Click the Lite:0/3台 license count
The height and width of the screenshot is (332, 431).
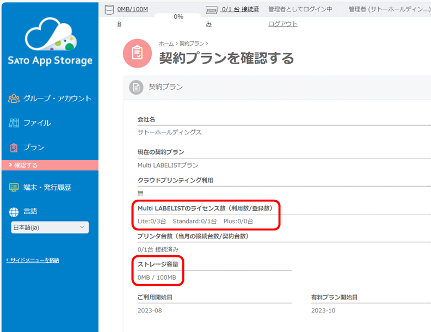(152, 221)
